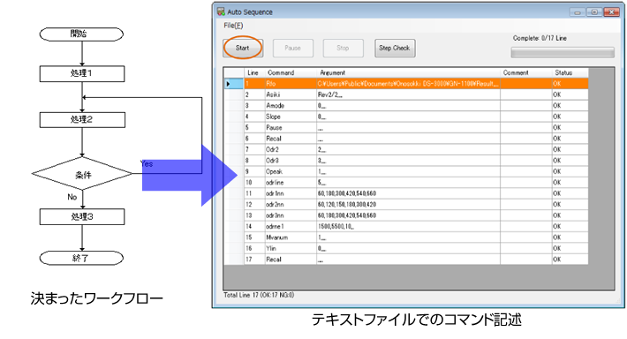Click the OK status cell of line 17
The width and height of the screenshot is (627, 339).
(570, 260)
